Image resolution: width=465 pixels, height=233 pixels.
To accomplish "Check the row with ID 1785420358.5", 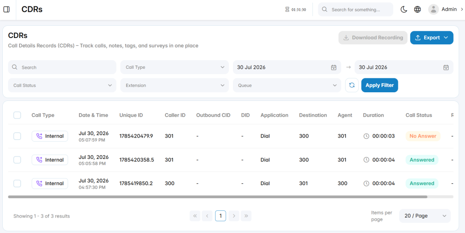I will [17, 160].
